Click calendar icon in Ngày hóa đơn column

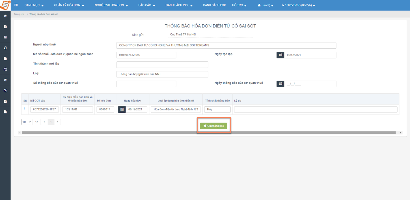click(x=122, y=109)
